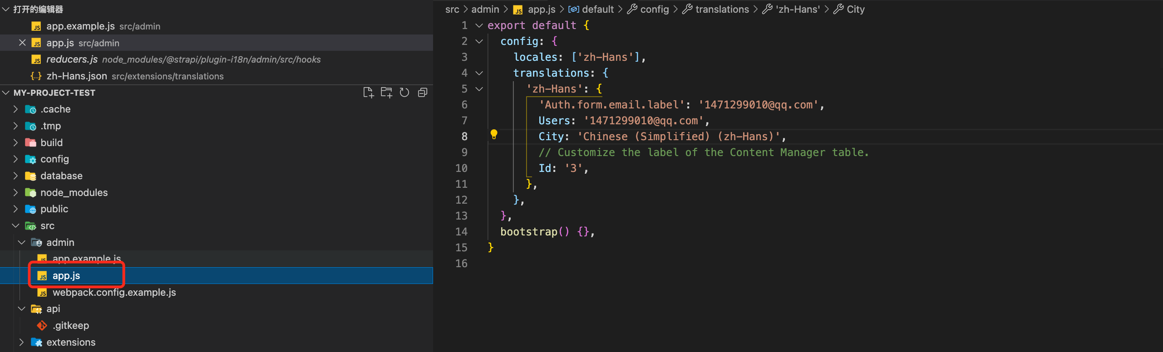Fold the translations block at line 4
The width and height of the screenshot is (1163, 352).
(479, 73)
